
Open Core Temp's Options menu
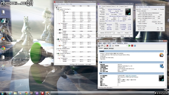(141, 7)
